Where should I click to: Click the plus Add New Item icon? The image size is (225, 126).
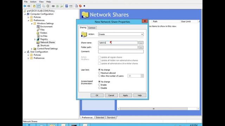click(84, 6)
